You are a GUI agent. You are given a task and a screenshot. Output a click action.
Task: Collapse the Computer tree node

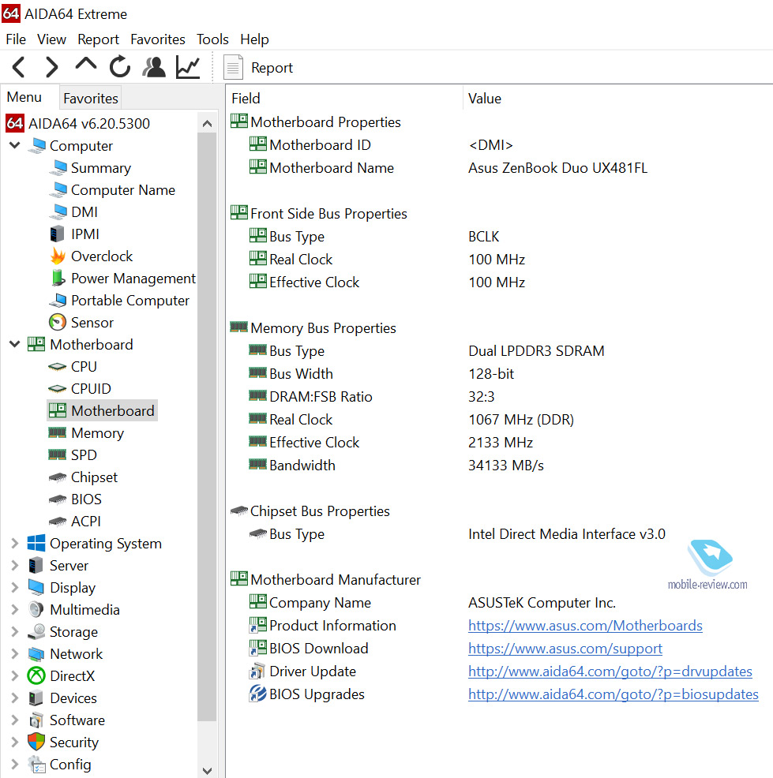[x=15, y=145]
